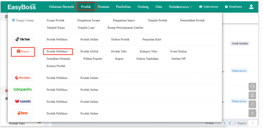Viewport: 263px width, 128px height.
Task: Open the customer service headset icon
Action: click(x=252, y=87)
